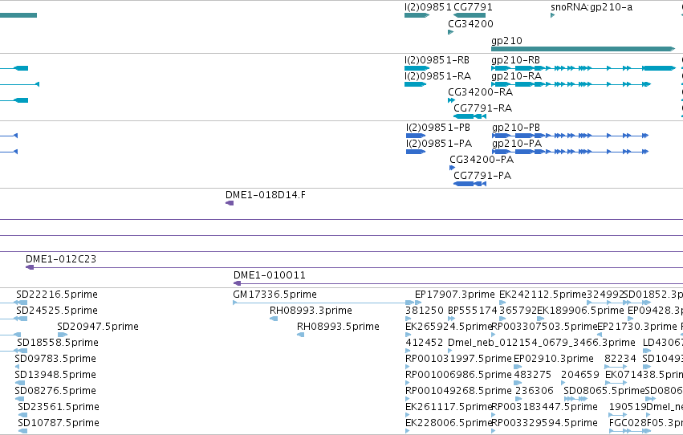Open the DME1-018D14.F BAC end label

tap(266, 195)
